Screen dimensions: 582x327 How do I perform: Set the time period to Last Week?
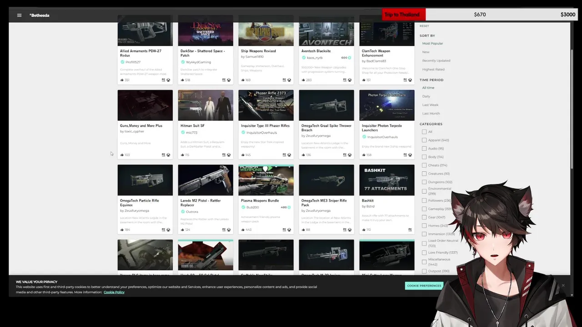click(430, 105)
